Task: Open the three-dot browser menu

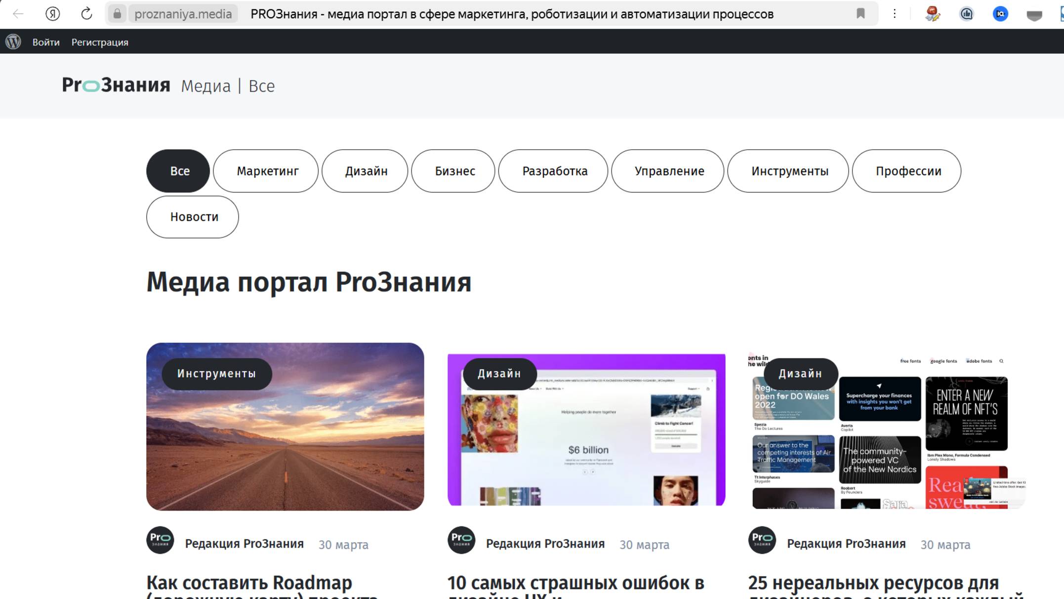Action: point(895,14)
